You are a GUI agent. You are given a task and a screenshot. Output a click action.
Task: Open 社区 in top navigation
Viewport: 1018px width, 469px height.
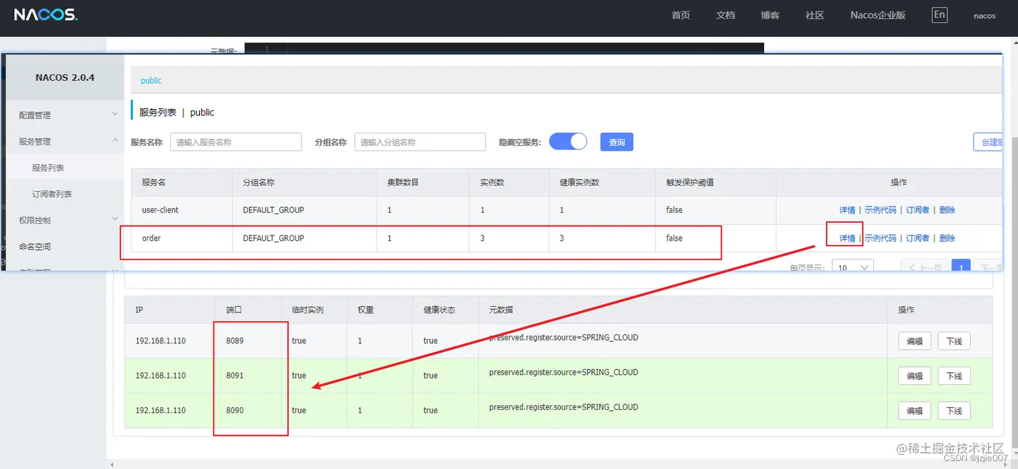[x=815, y=15]
